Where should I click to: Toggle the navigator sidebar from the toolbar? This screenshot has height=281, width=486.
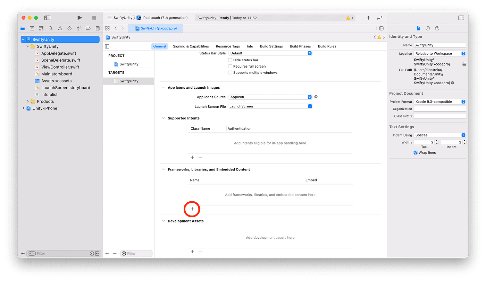[x=47, y=18]
